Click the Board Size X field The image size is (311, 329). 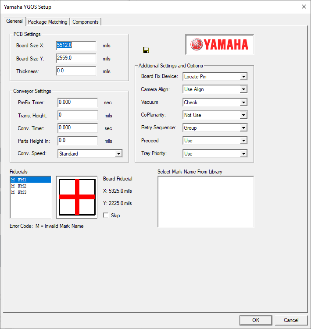click(x=76, y=46)
